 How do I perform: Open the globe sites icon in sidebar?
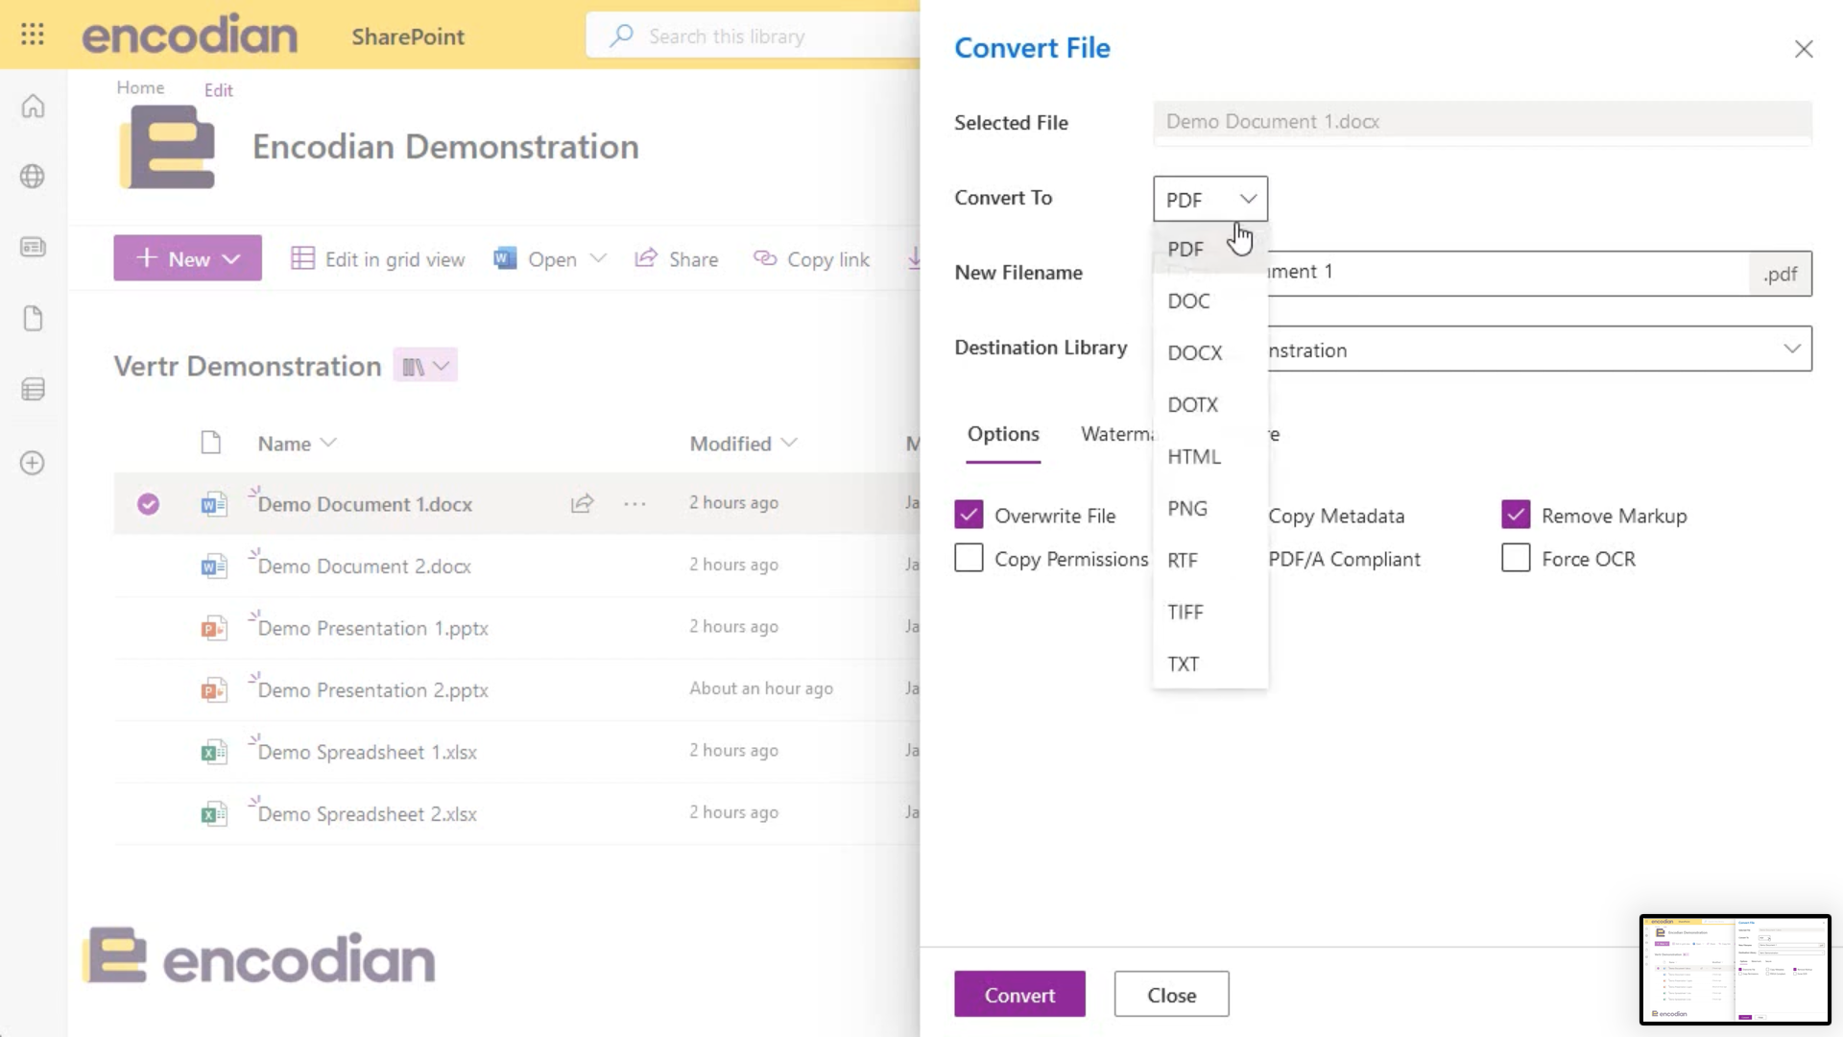33,177
